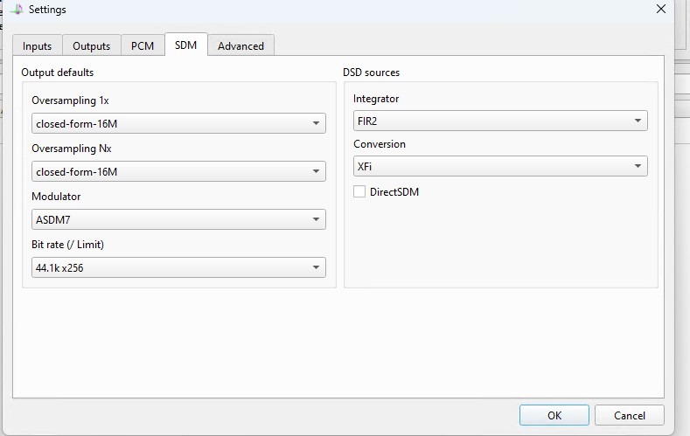Enable the DirectSDM checkbox
The height and width of the screenshot is (436, 690).
point(359,191)
